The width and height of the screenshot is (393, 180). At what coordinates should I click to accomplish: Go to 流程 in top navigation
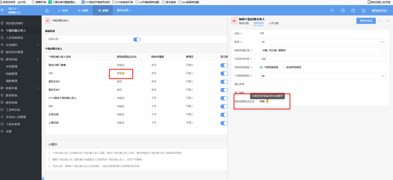click(x=83, y=10)
